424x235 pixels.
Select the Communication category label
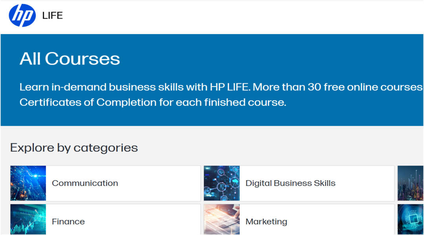[85, 183]
